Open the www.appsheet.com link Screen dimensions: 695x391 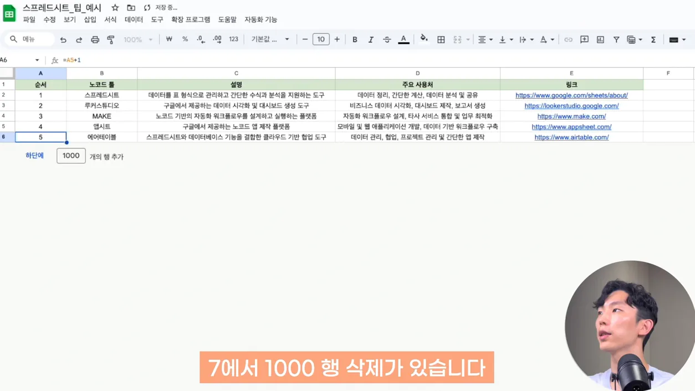point(571,127)
